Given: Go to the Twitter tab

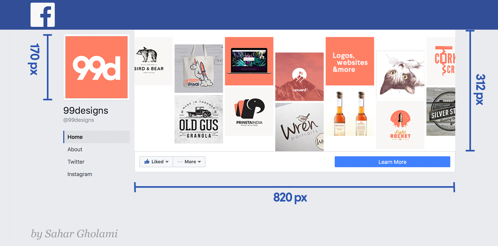Looking at the screenshot, I should pos(76,162).
